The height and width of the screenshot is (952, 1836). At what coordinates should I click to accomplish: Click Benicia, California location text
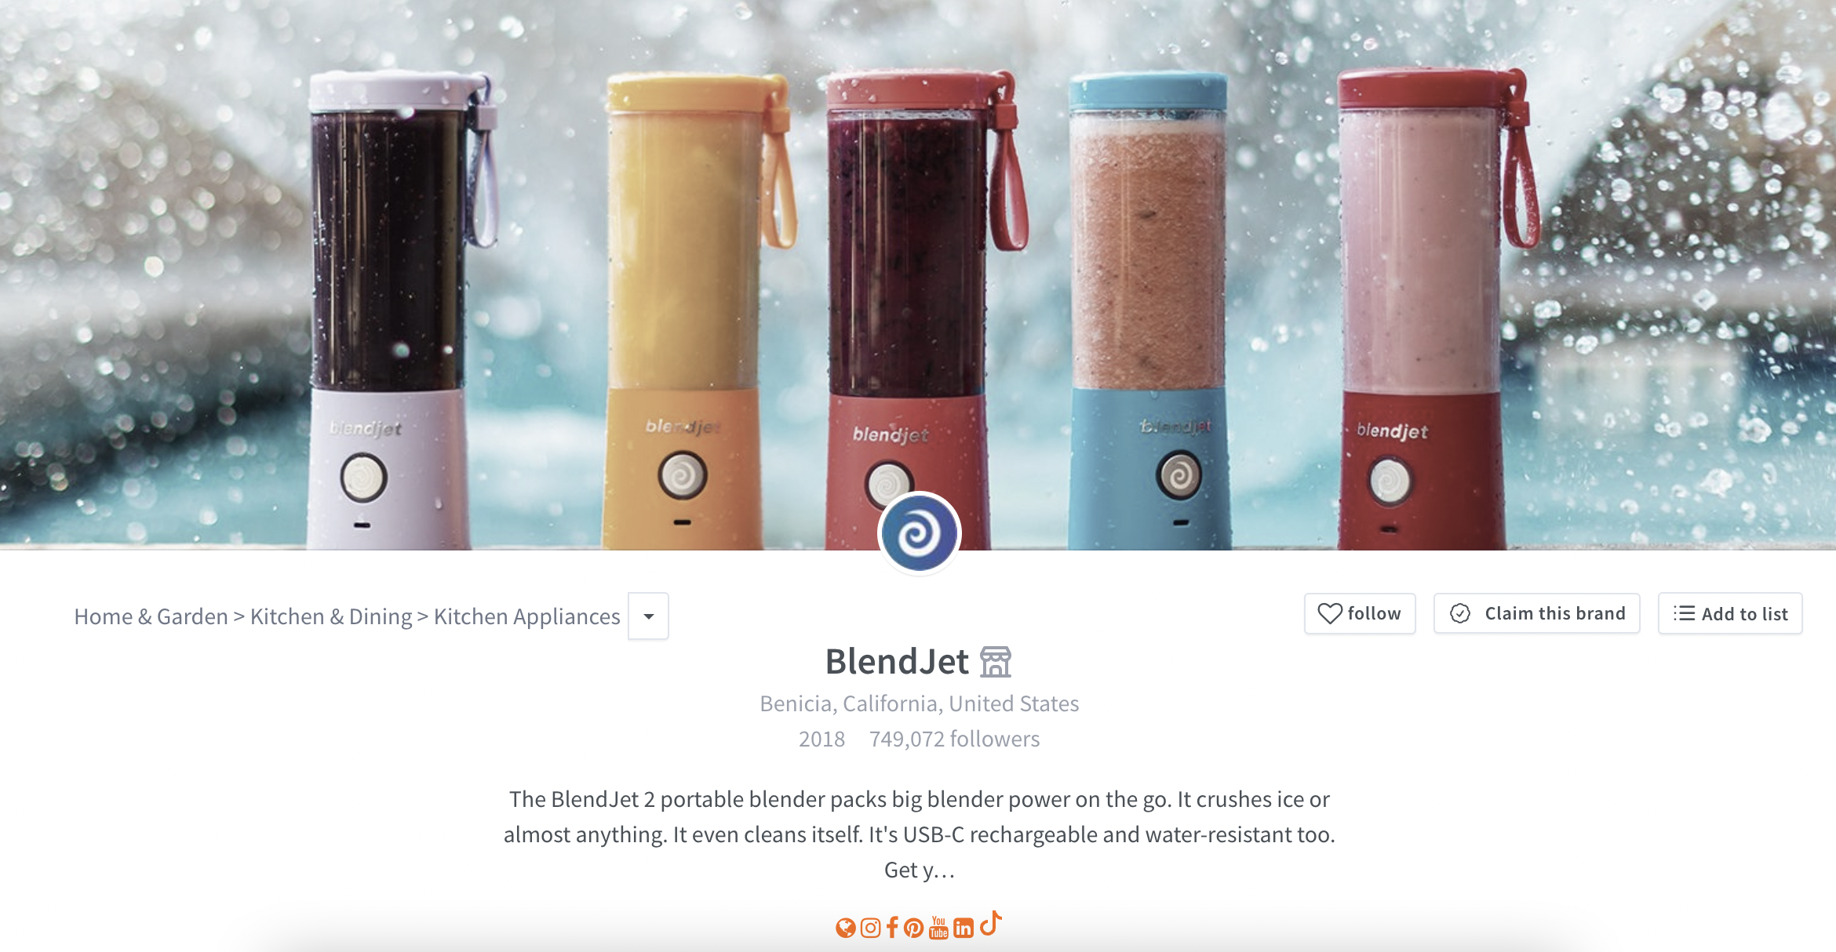(919, 704)
